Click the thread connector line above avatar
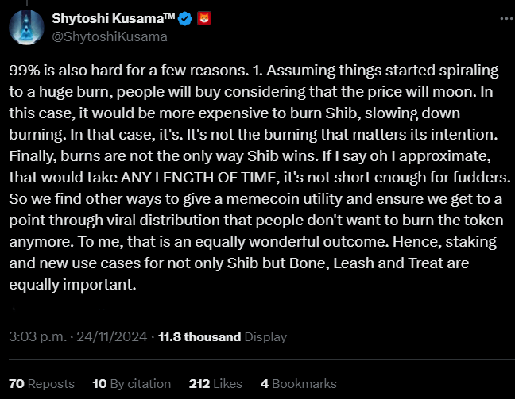 tap(26, 3)
